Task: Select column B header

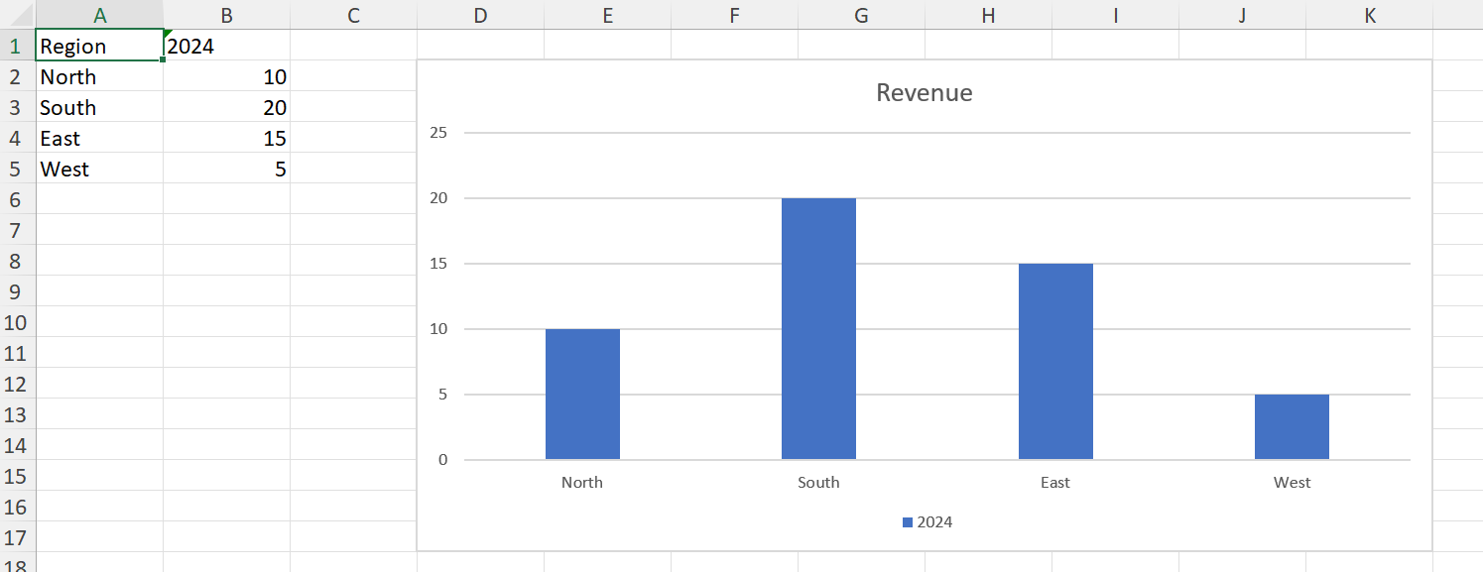Action: [x=227, y=15]
